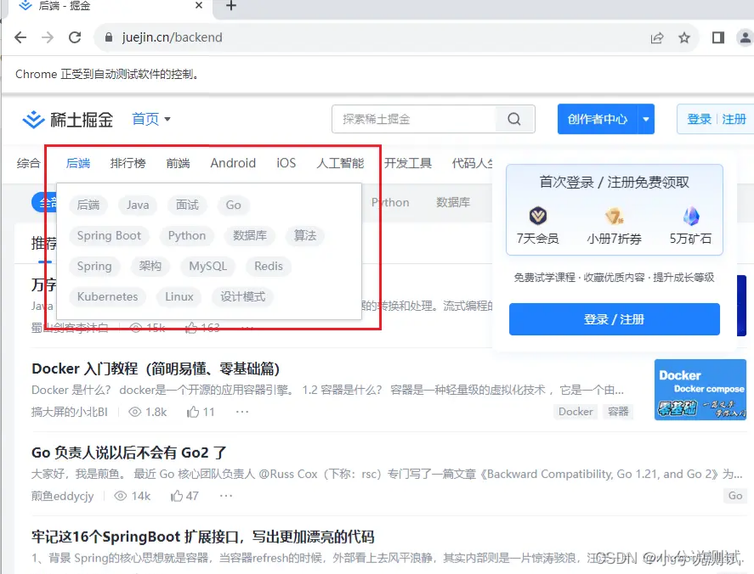Screen dimensions: 754x574
Task: Expand the 首页 dropdown
Action: pos(151,119)
